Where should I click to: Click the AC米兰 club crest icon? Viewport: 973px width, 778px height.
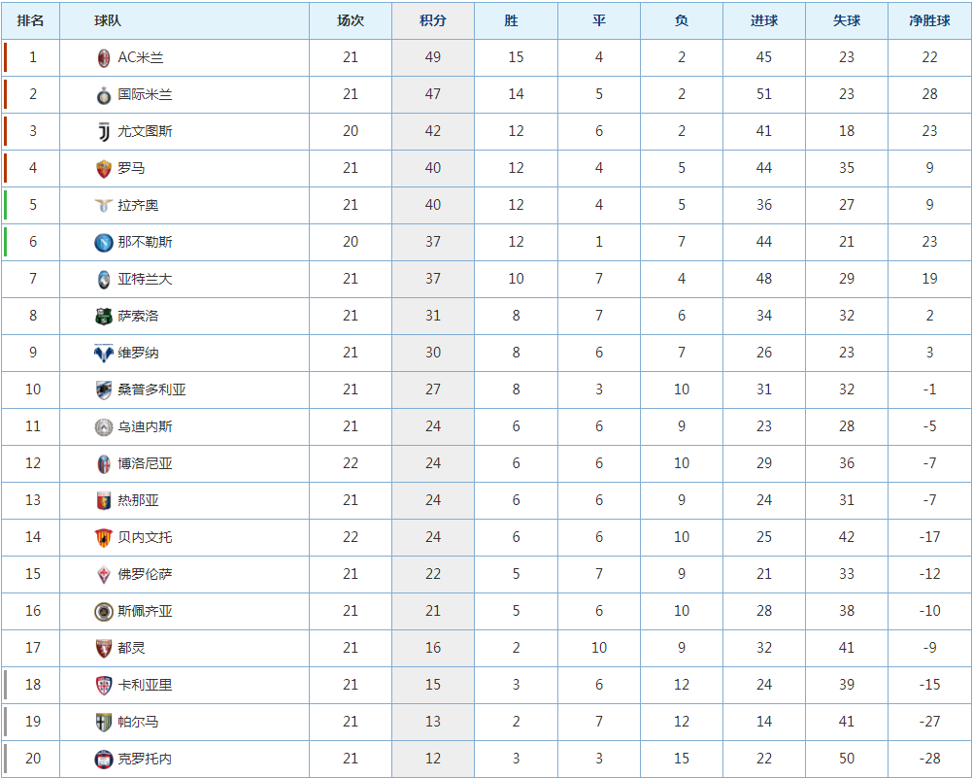pos(104,57)
